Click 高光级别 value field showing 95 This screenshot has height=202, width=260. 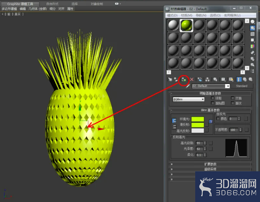coord(200,143)
